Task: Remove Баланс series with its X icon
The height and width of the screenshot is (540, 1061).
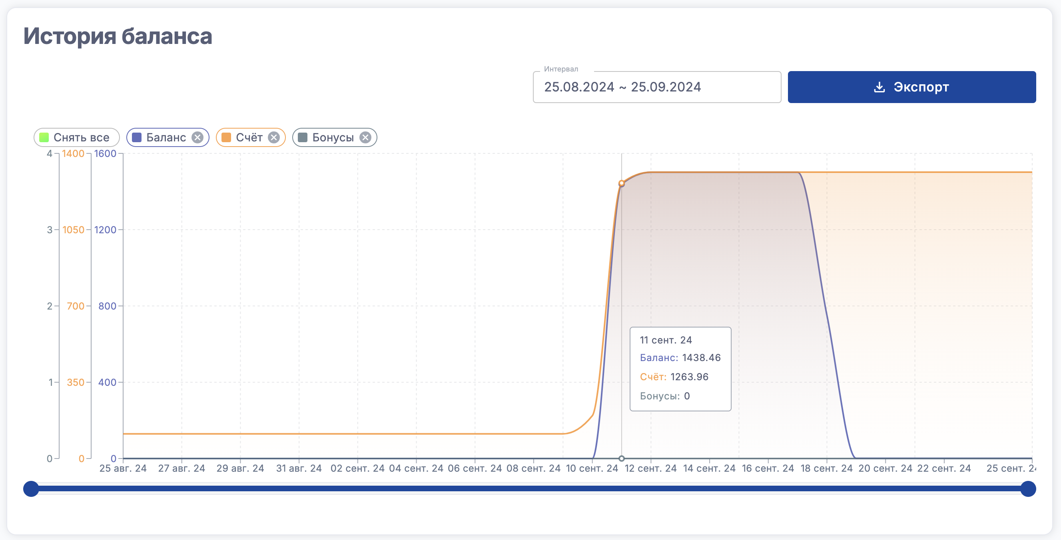Action: point(198,137)
